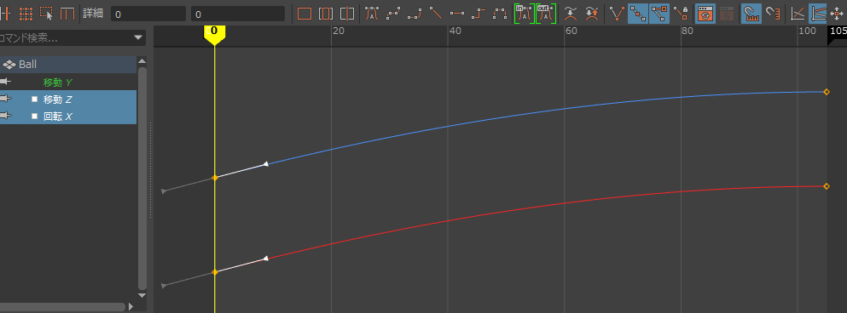This screenshot has height=313, width=847.
Task: Click the Frame All icon
Action: tap(305, 14)
